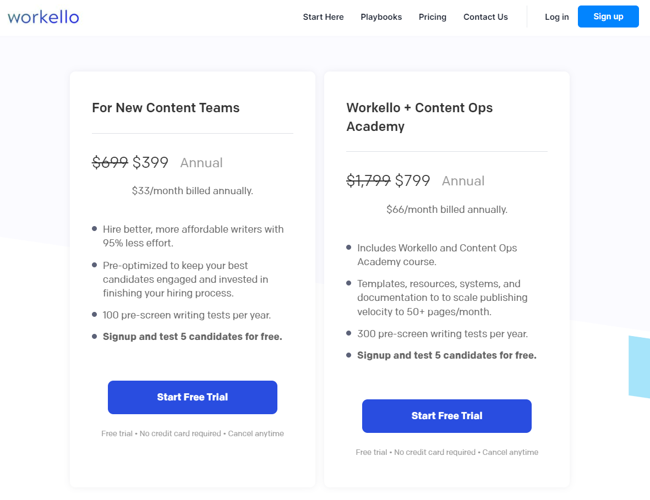This screenshot has width=650, height=500.
Task: Click the For New Content Teams heading
Action: coord(166,108)
